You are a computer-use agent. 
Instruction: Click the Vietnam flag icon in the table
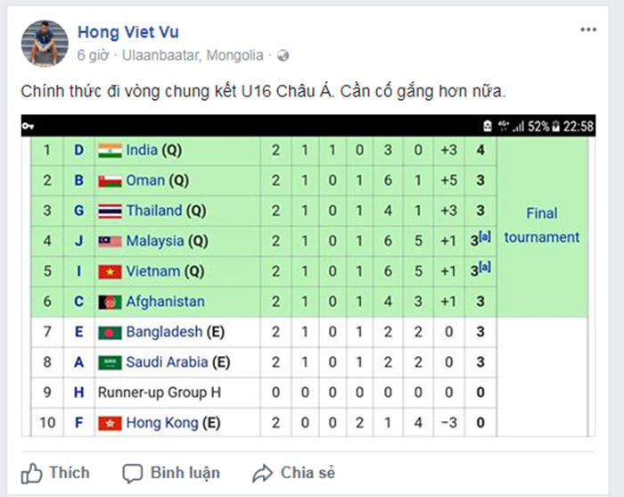[x=110, y=271]
